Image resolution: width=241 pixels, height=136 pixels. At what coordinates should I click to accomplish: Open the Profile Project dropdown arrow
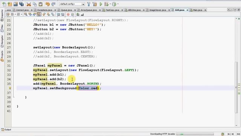click(x=118, y=4)
